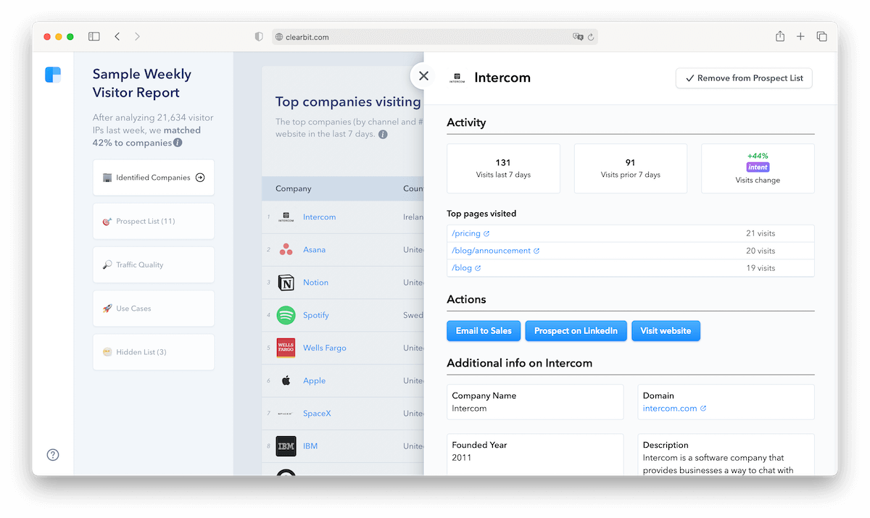Image resolution: width=870 pixels, height=518 pixels.
Task: Go back with the Safari back arrow
Action: 117,36
